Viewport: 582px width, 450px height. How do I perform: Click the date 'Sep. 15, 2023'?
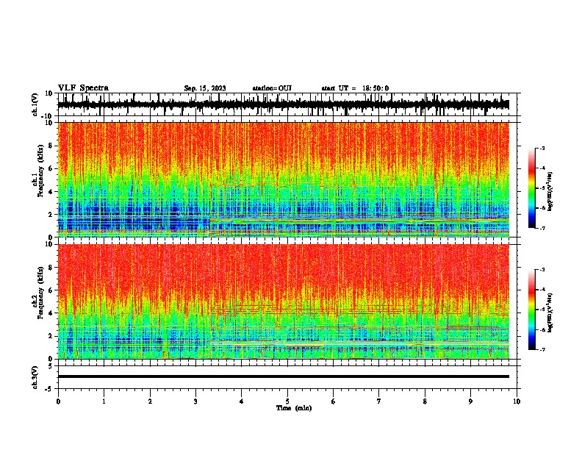tap(205, 88)
